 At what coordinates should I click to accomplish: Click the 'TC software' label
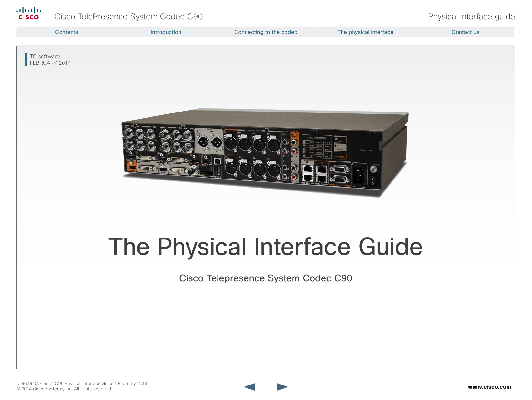[45, 56]
